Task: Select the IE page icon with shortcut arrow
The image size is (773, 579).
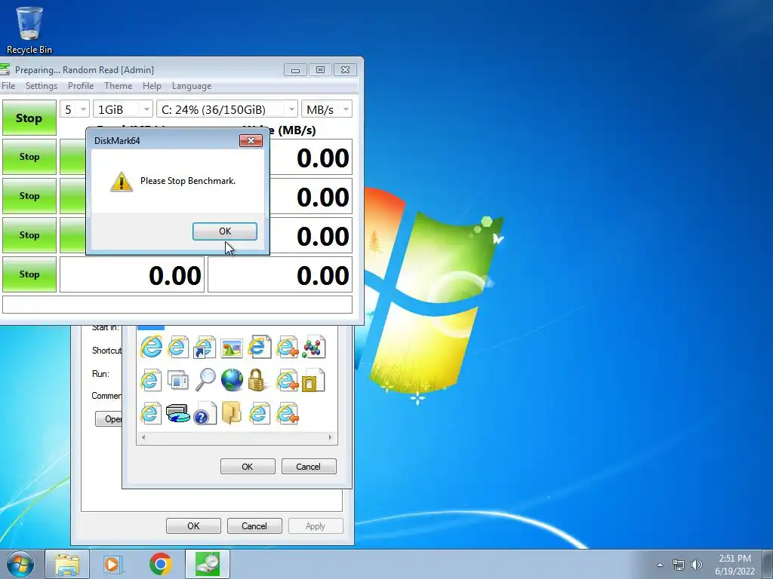Action: point(204,347)
